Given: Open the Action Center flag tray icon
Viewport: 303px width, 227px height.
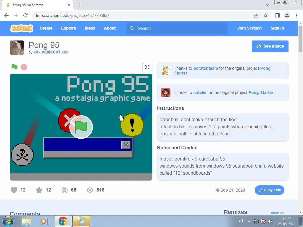Looking at the screenshot, I should coord(263,221).
